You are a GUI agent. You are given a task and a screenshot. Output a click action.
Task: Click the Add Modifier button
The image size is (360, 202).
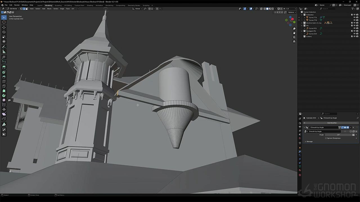pyautogui.click(x=332, y=123)
